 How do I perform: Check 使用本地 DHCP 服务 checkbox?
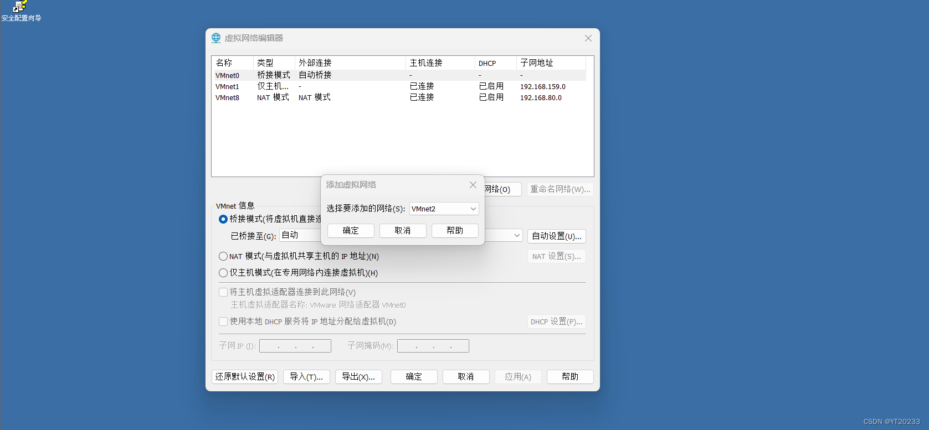click(223, 322)
